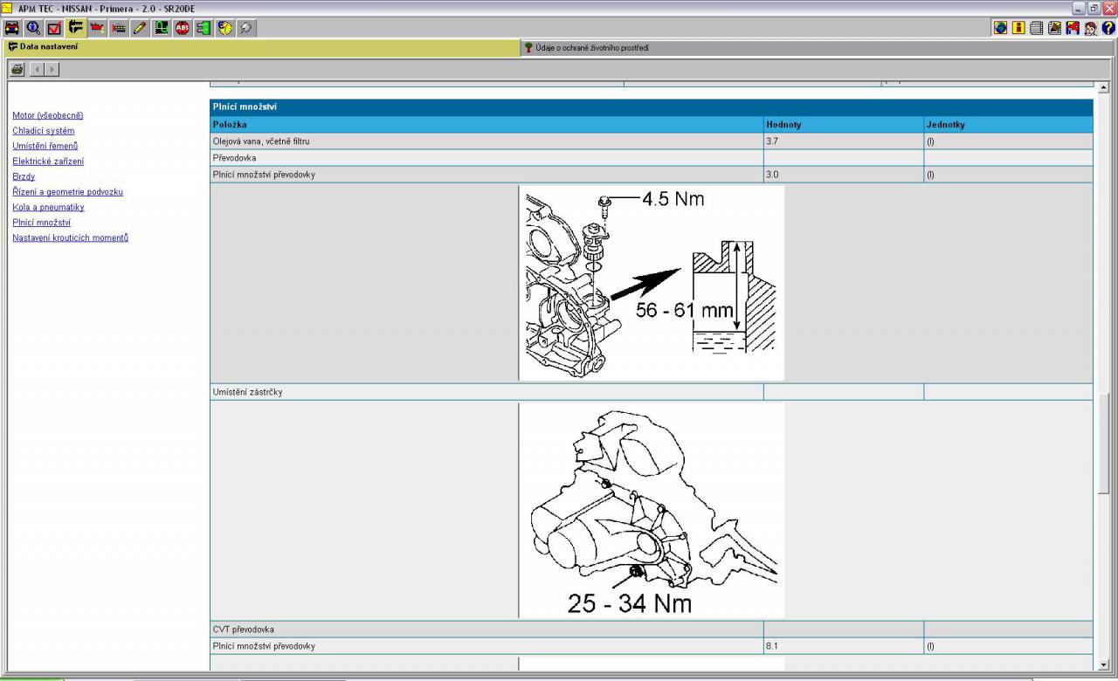Click the Hodnoty column header

(844, 125)
